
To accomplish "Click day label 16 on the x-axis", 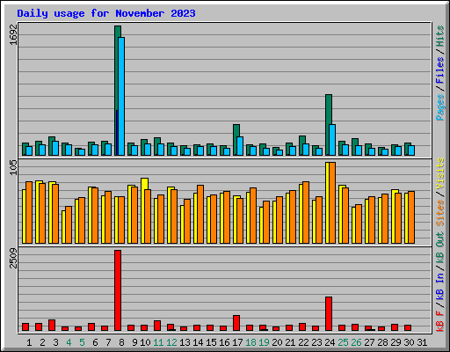I will [x=224, y=342].
